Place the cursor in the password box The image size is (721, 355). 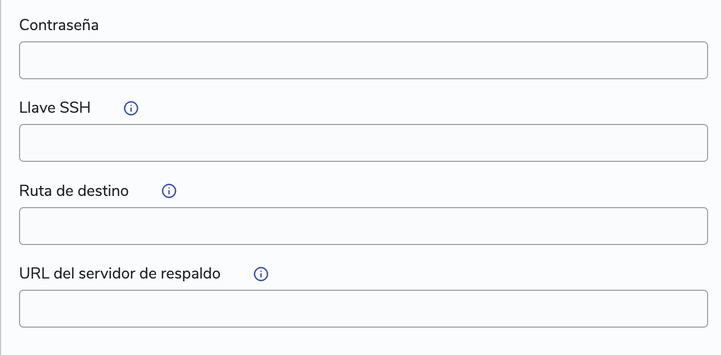363,60
